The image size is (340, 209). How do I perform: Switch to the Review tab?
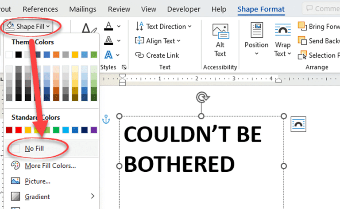pyautogui.click(x=119, y=9)
